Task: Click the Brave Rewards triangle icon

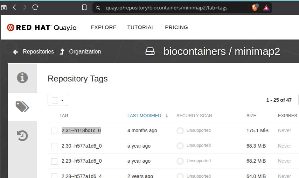Action: click(x=266, y=8)
